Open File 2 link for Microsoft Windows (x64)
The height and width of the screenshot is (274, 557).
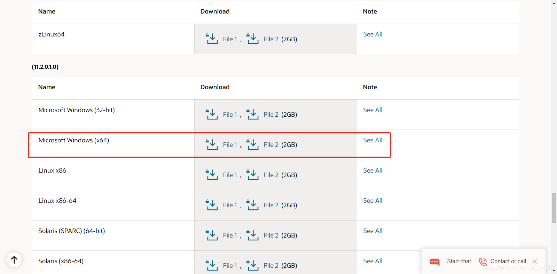pyautogui.click(x=271, y=145)
